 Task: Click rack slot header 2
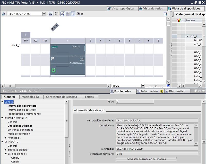tap(90, 41)
